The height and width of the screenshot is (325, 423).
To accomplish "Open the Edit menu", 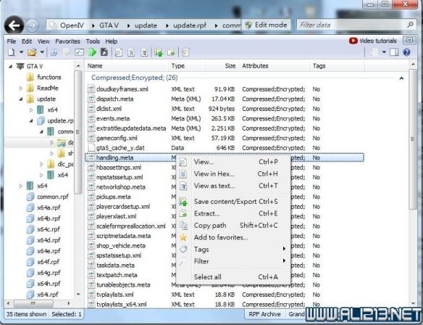I will coord(27,41).
